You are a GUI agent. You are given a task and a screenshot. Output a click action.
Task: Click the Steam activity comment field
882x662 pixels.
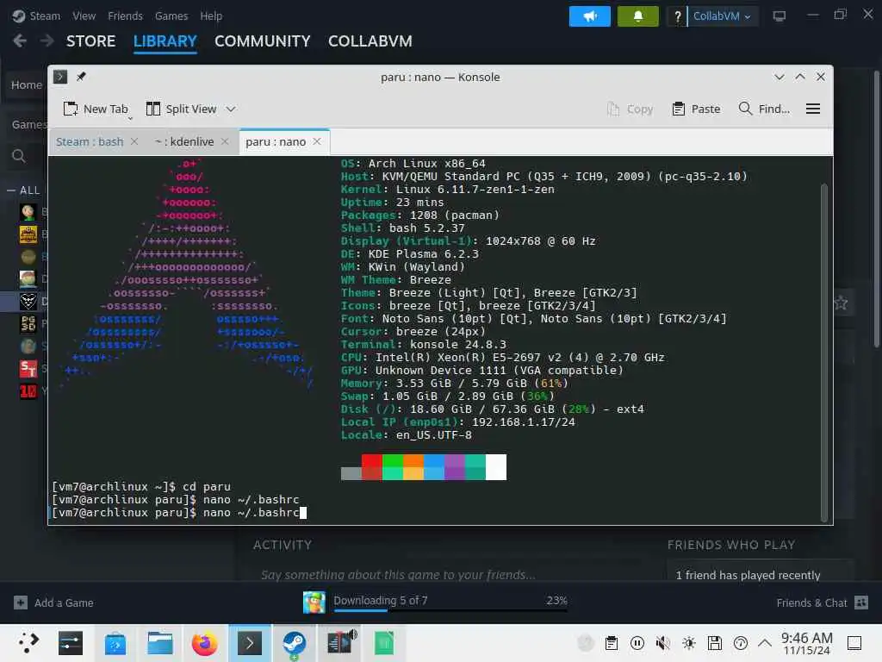point(398,575)
